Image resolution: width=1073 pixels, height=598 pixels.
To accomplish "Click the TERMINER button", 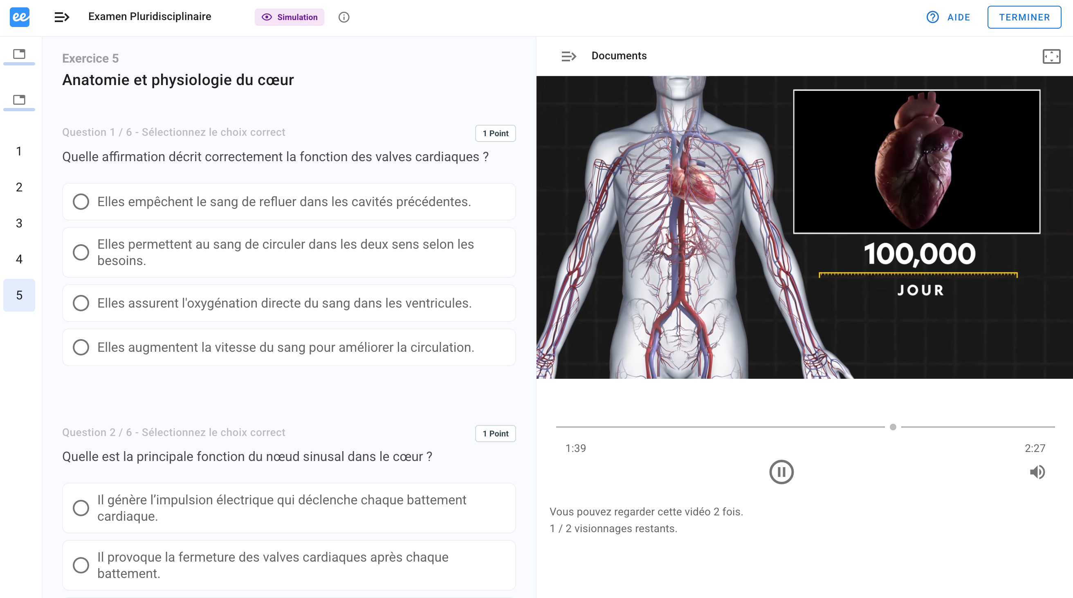I will point(1024,17).
